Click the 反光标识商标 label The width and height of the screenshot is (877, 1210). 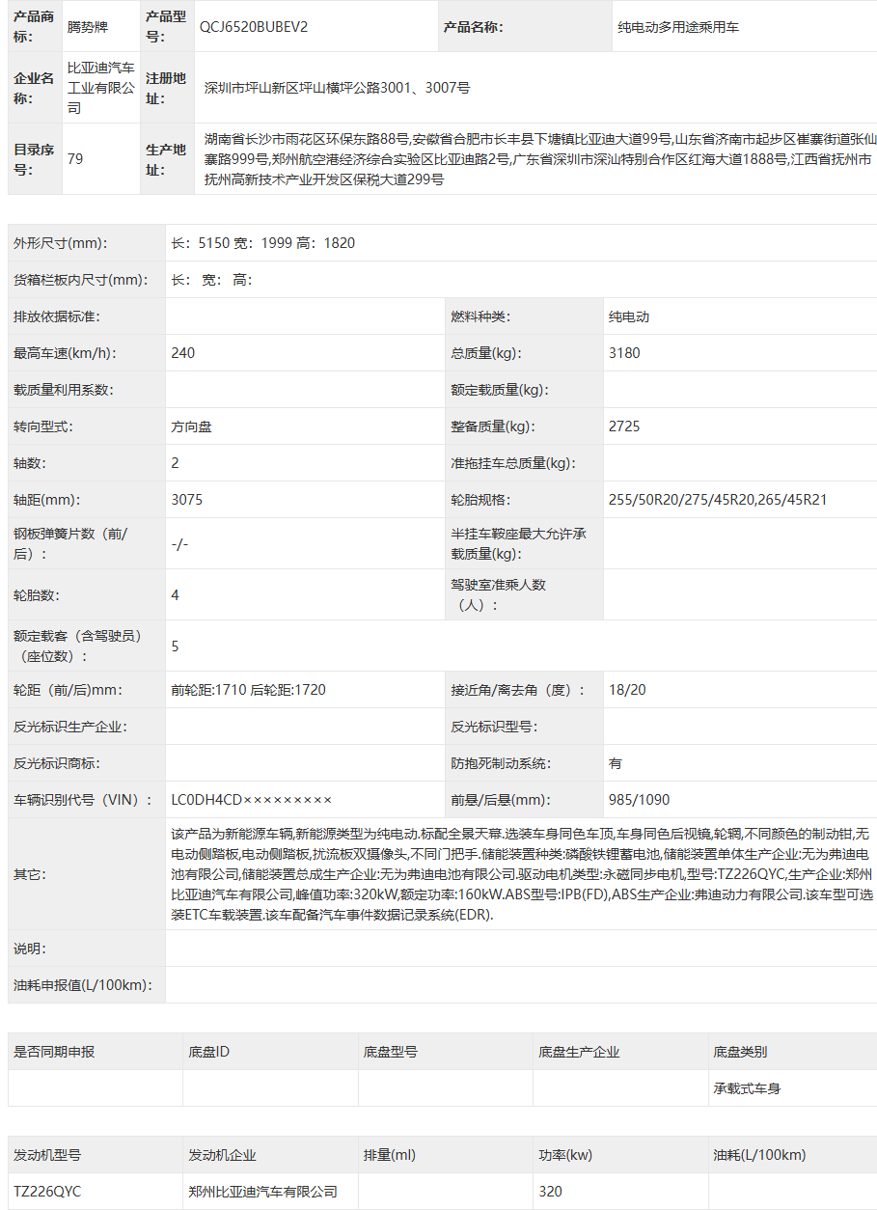coord(57,764)
